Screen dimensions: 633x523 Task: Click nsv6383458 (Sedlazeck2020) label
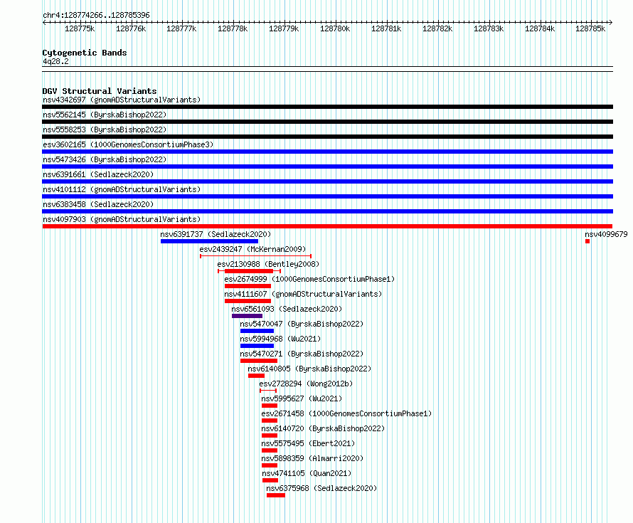(x=98, y=204)
